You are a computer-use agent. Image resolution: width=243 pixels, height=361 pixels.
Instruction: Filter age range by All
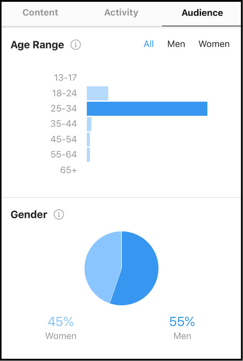[149, 44]
